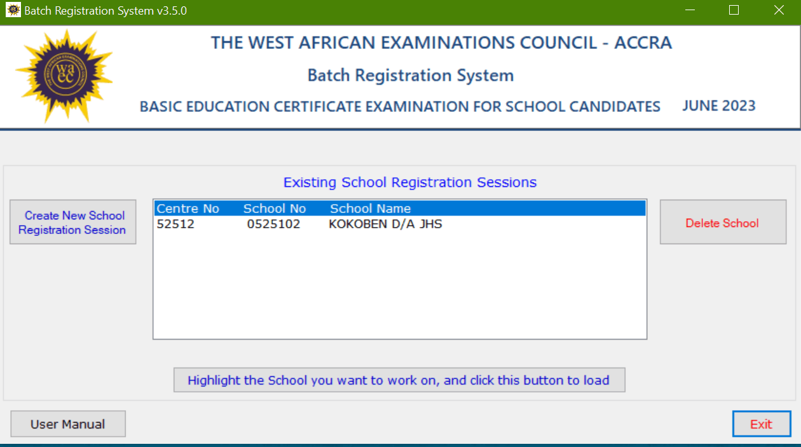Create a new school registration session

coord(72,222)
